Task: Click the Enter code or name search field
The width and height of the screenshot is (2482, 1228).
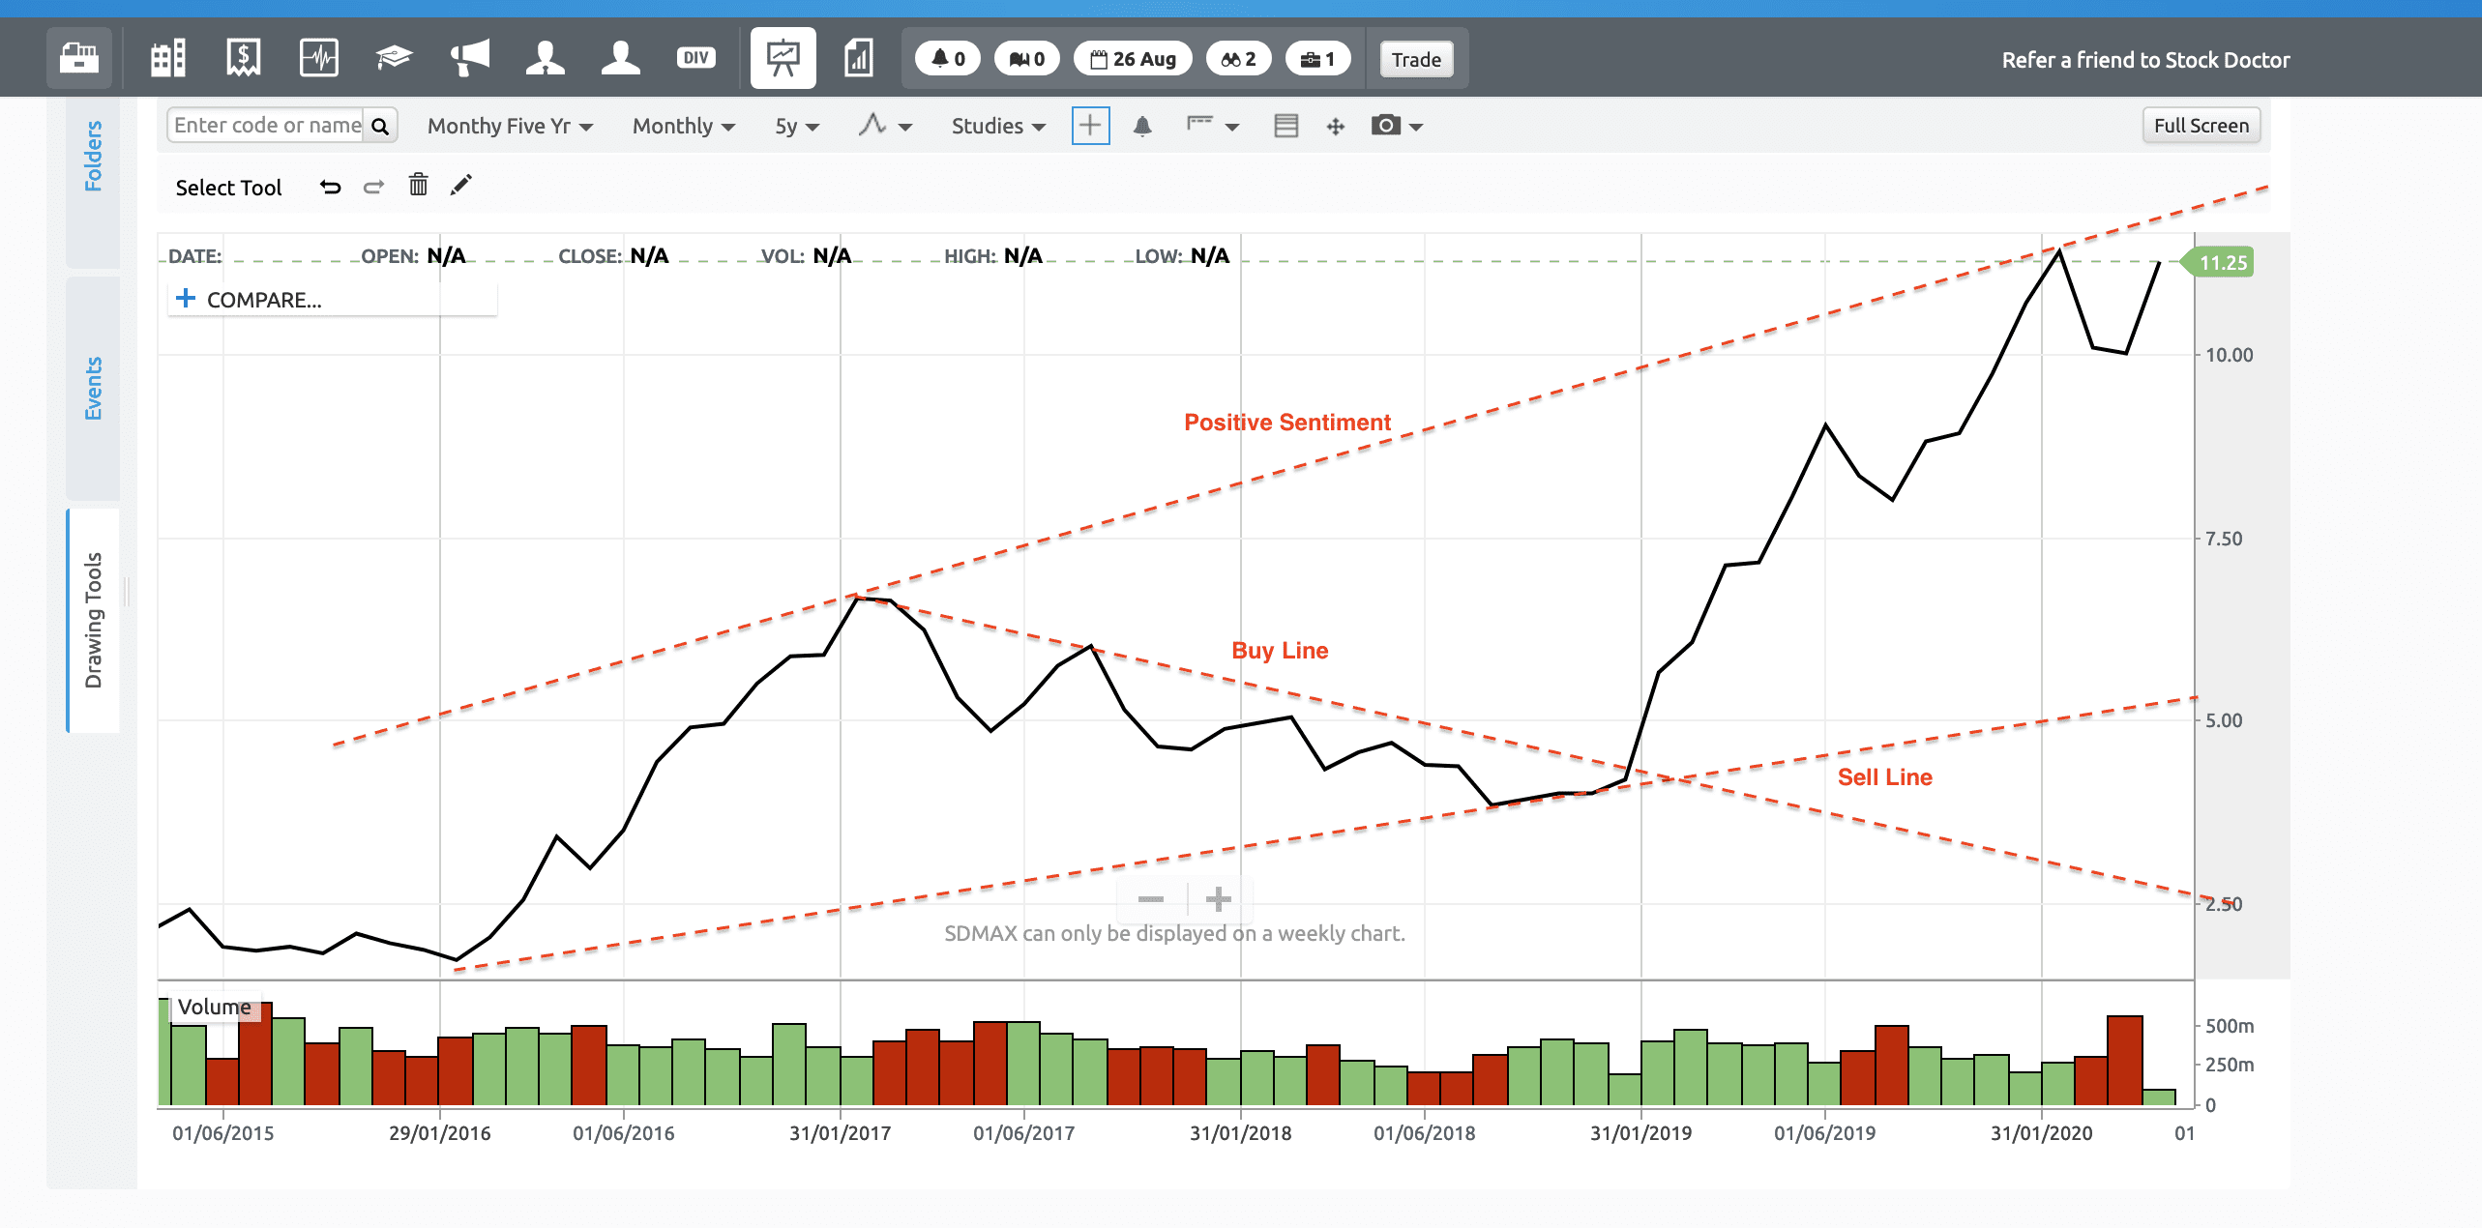Action: pos(266,125)
